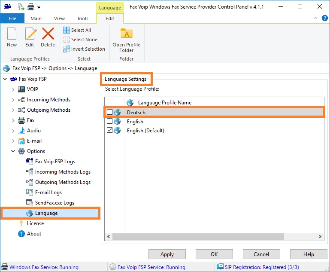The height and width of the screenshot is (272, 330).
Task: Click the blue help icon near ribbon
Action: click(x=324, y=18)
